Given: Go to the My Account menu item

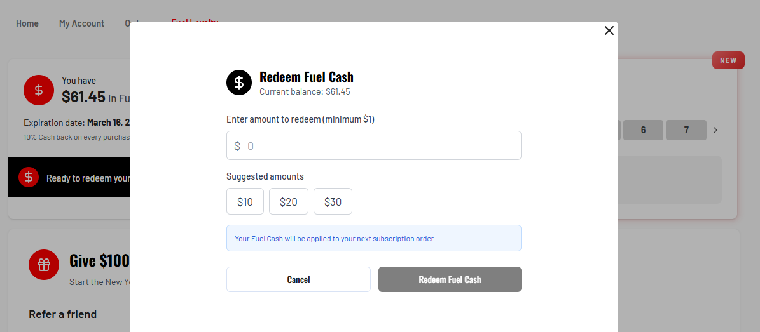Looking at the screenshot, I should [81, 23].
